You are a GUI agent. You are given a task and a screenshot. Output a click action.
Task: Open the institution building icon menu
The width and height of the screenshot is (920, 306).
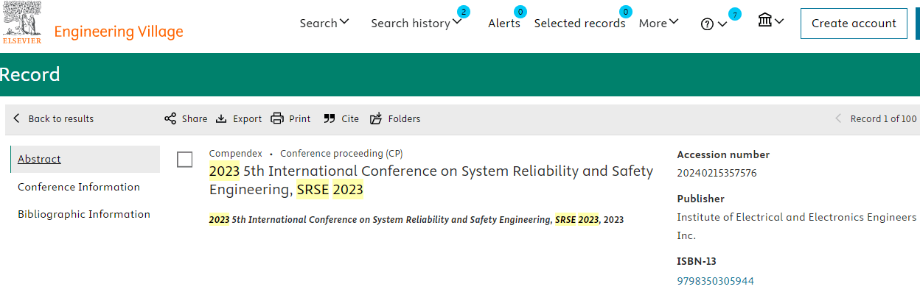(x=765, y=21)
